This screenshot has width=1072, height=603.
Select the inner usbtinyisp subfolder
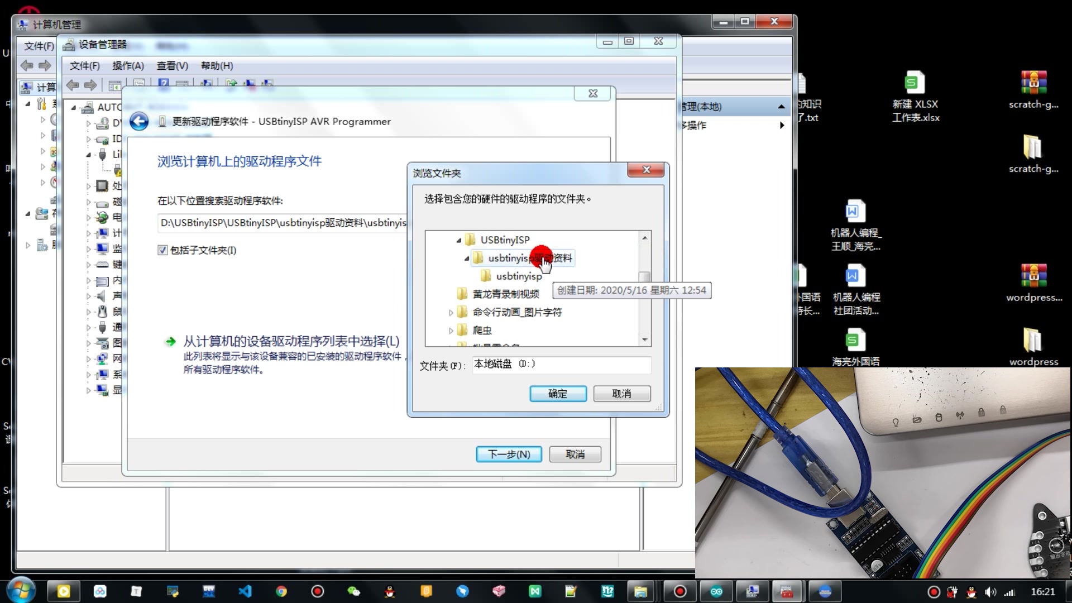click(519, 276)
